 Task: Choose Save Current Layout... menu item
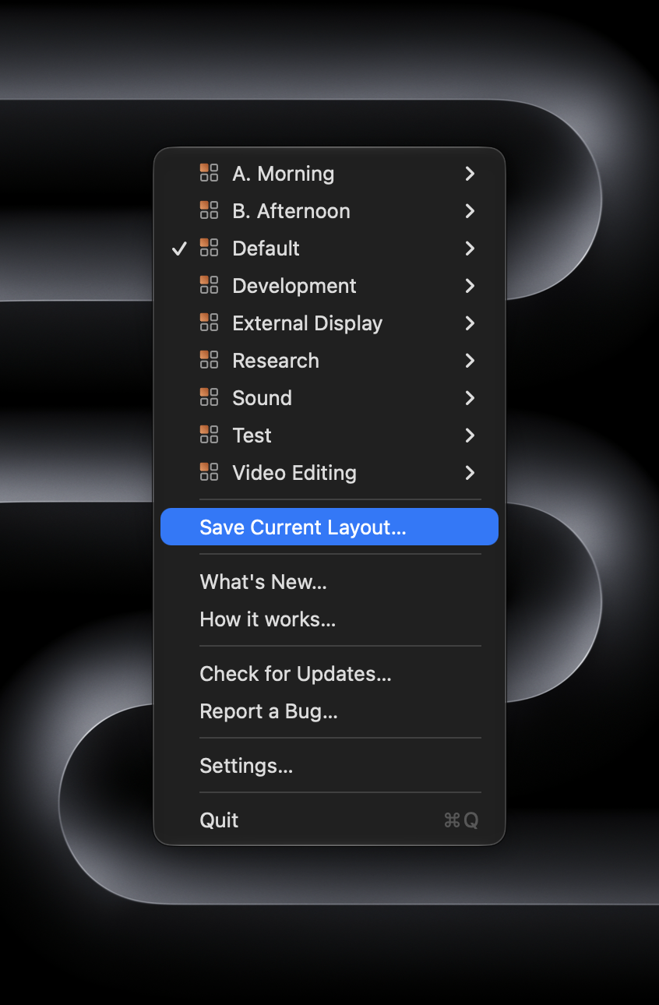point(329,527)
